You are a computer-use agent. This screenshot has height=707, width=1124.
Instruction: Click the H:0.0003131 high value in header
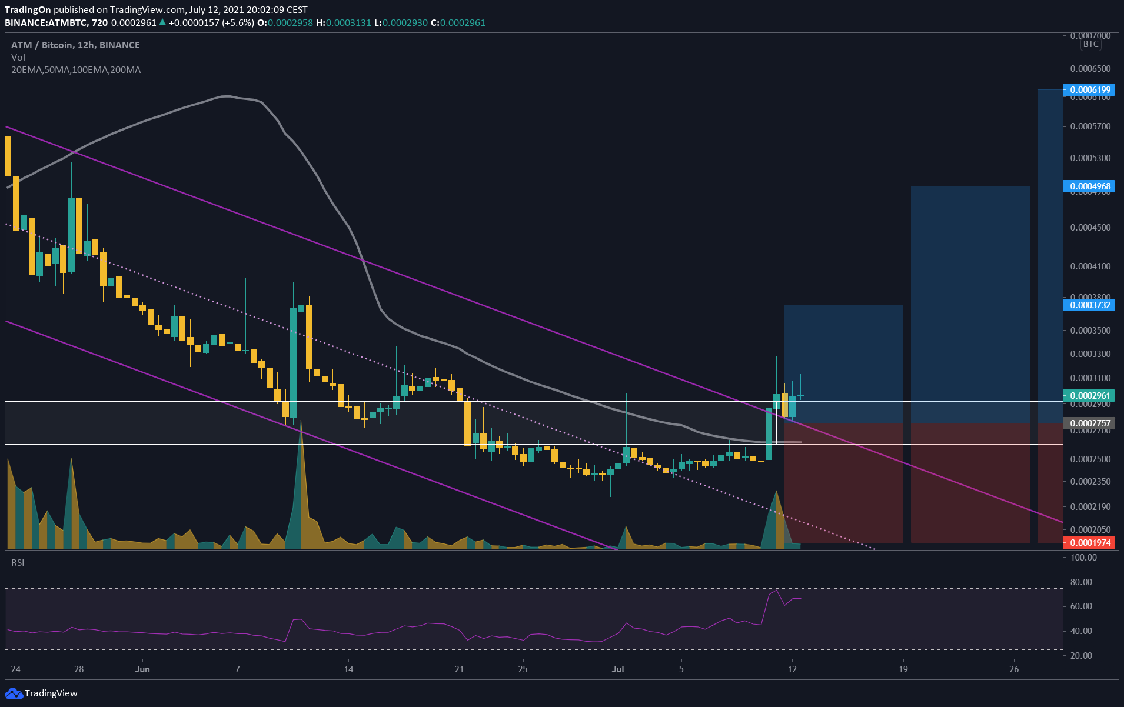344,23
